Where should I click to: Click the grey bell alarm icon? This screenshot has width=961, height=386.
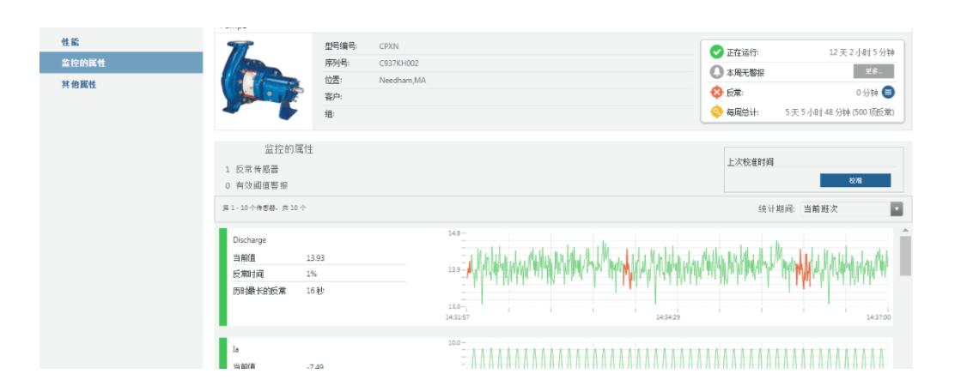(716, 72)
